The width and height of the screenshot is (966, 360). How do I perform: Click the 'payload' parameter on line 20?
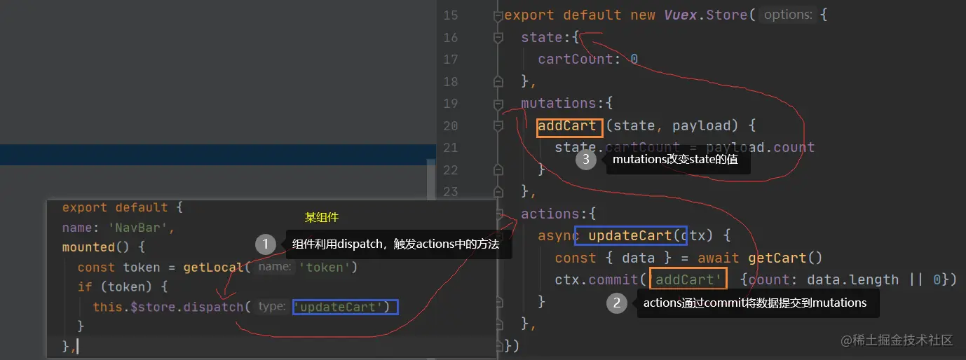[702, 126]
